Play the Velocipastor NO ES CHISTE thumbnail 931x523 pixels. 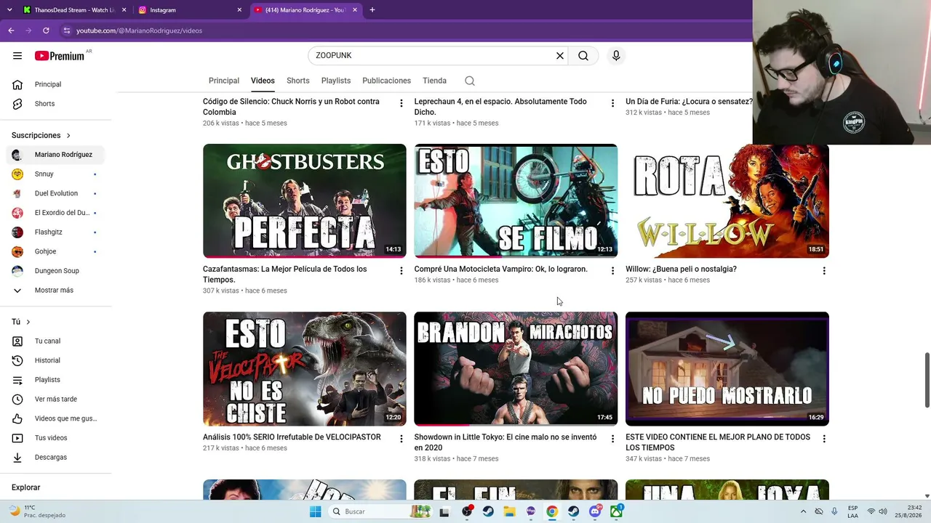click(305, 369)
